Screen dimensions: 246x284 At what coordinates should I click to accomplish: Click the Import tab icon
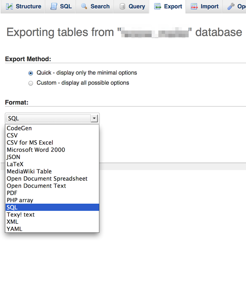coord(194,7)
